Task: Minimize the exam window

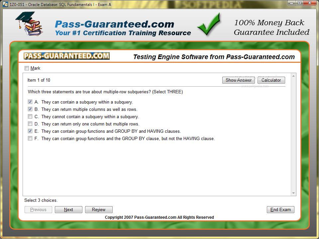Action: [x=292, y=3]
